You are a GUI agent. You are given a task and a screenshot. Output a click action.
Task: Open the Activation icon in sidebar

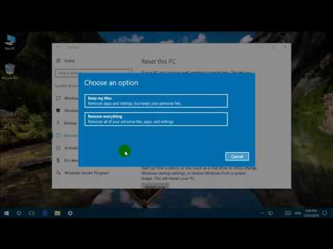point(58,148)
